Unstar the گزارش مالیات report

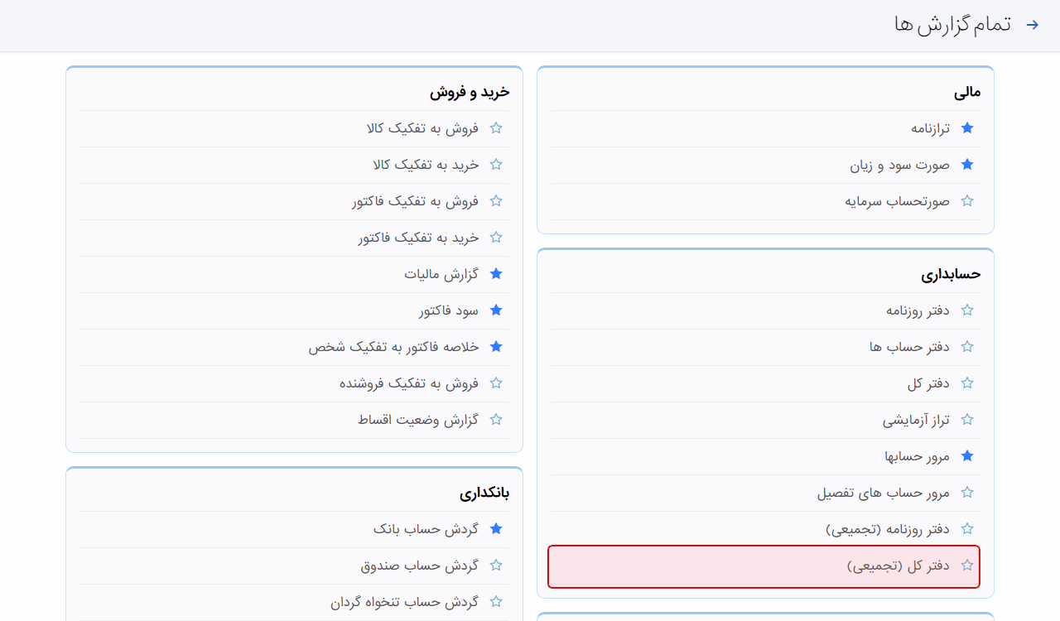click(x=496, y=274)
